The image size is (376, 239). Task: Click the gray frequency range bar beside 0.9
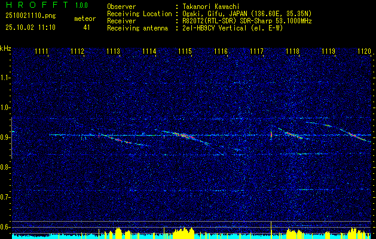pos(11,138)
